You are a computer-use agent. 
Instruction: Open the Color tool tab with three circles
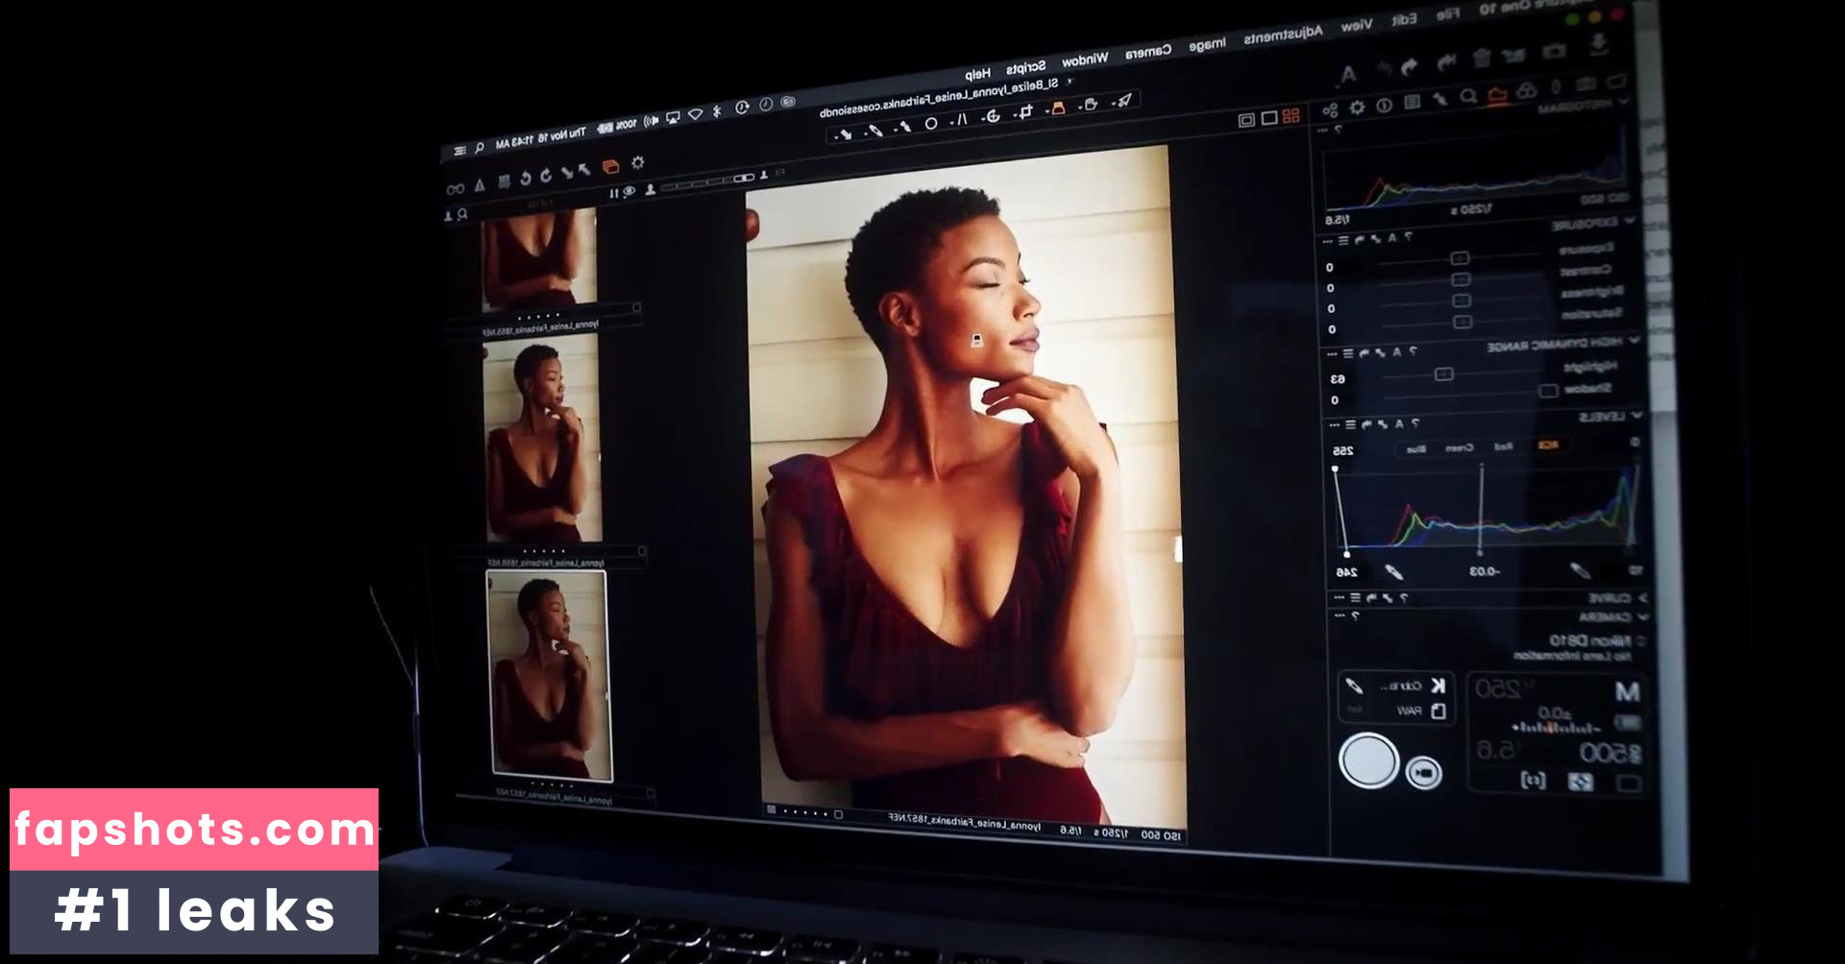[1527, 92]
